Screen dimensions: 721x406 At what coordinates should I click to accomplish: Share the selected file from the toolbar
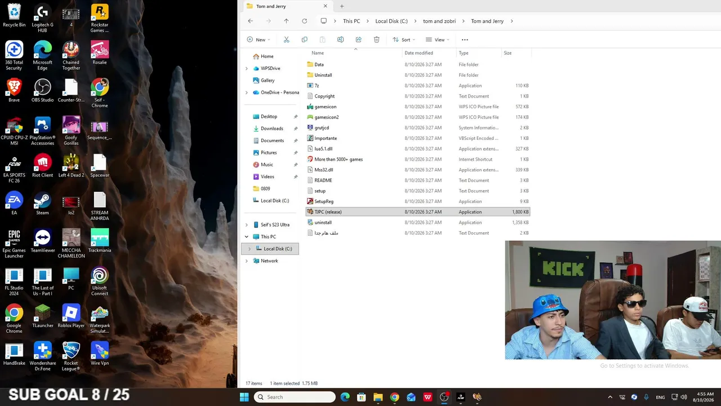(358, 39)
